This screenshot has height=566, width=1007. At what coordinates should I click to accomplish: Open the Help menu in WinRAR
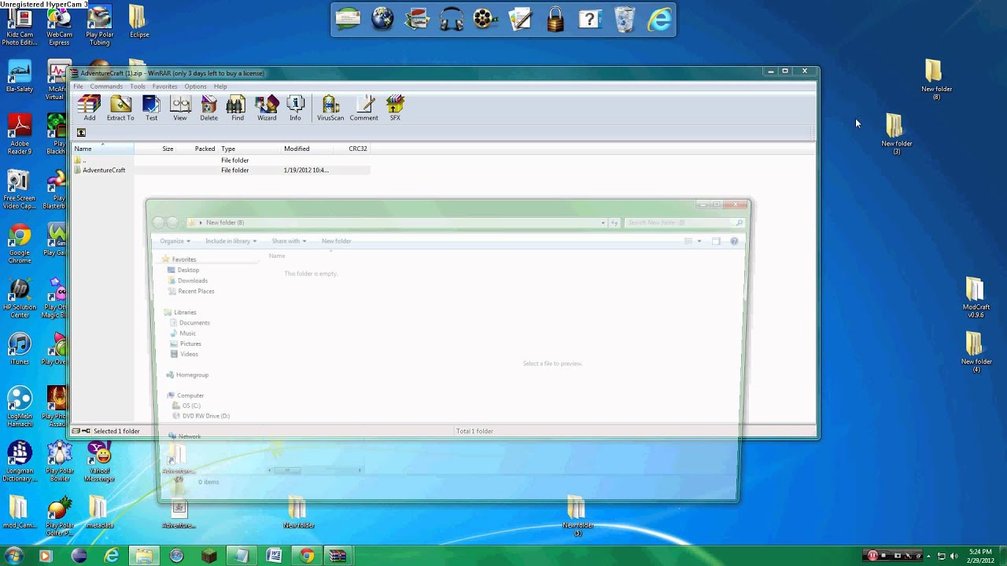coord(220,86)
